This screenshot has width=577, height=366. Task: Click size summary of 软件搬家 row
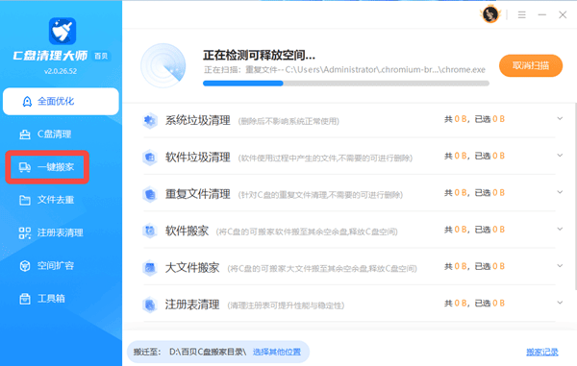475,230
